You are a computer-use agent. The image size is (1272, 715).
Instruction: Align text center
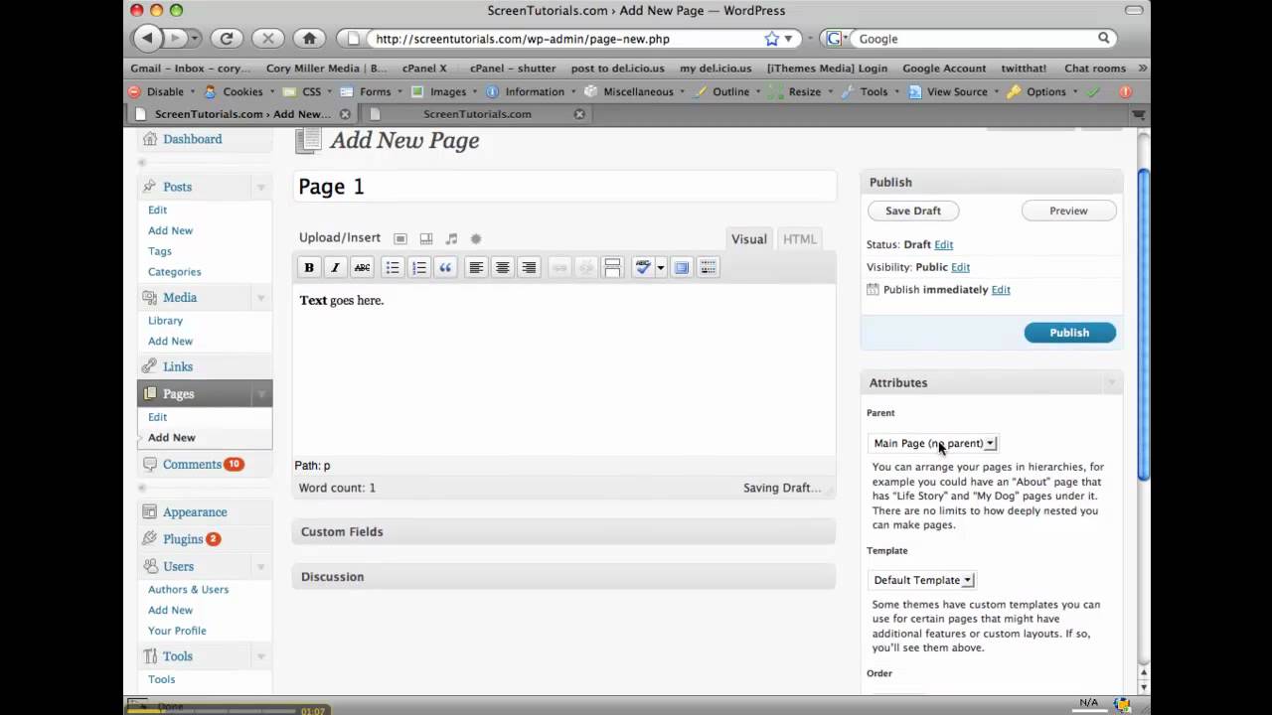503,267
